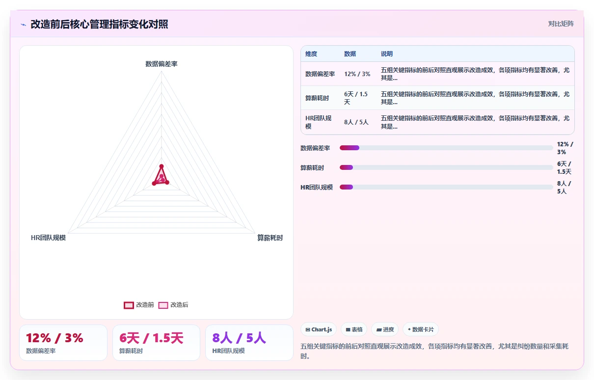Click the radar chart top data point
This screenshot has height=380, width=594.
pos(161,166)
